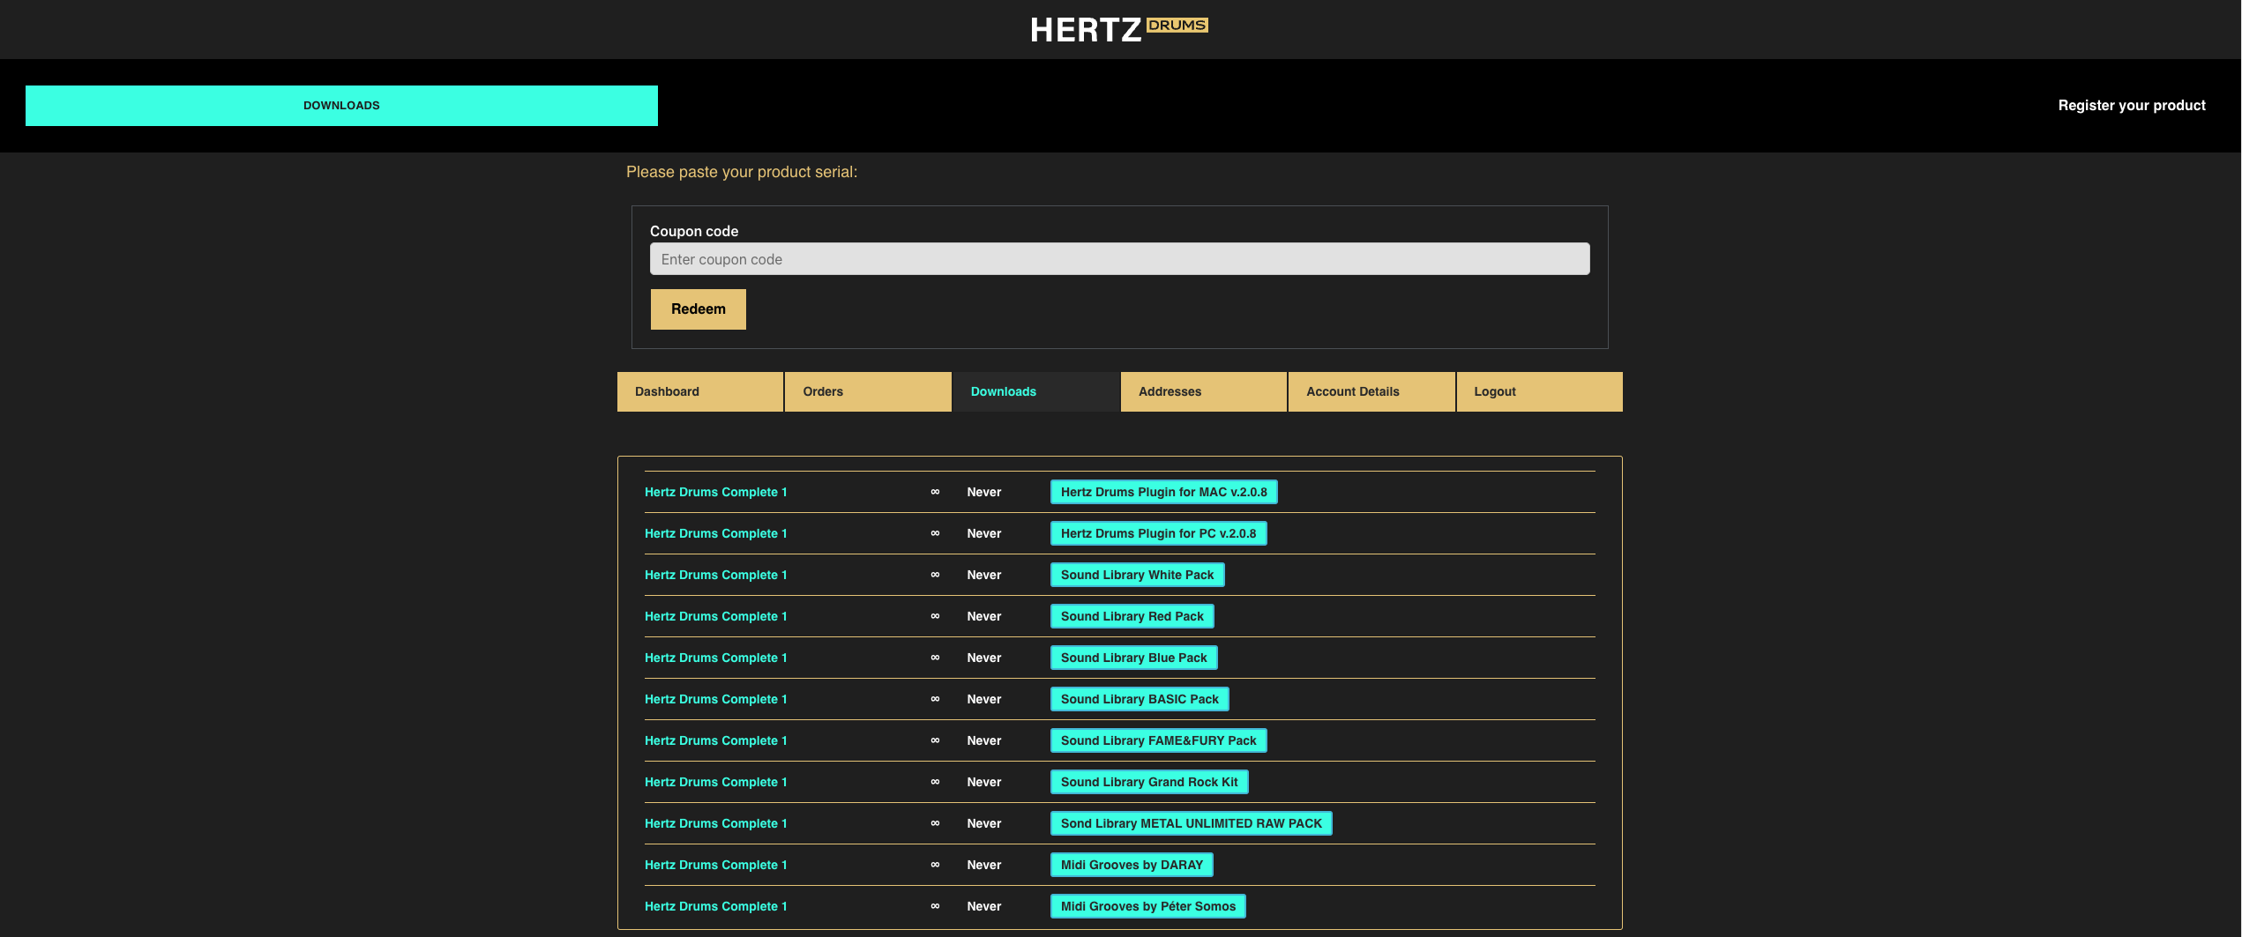The height and width of the screenshot is (937, 2242).
Task: Switch to the Dashboard tab
Action: tap(699, 391)
